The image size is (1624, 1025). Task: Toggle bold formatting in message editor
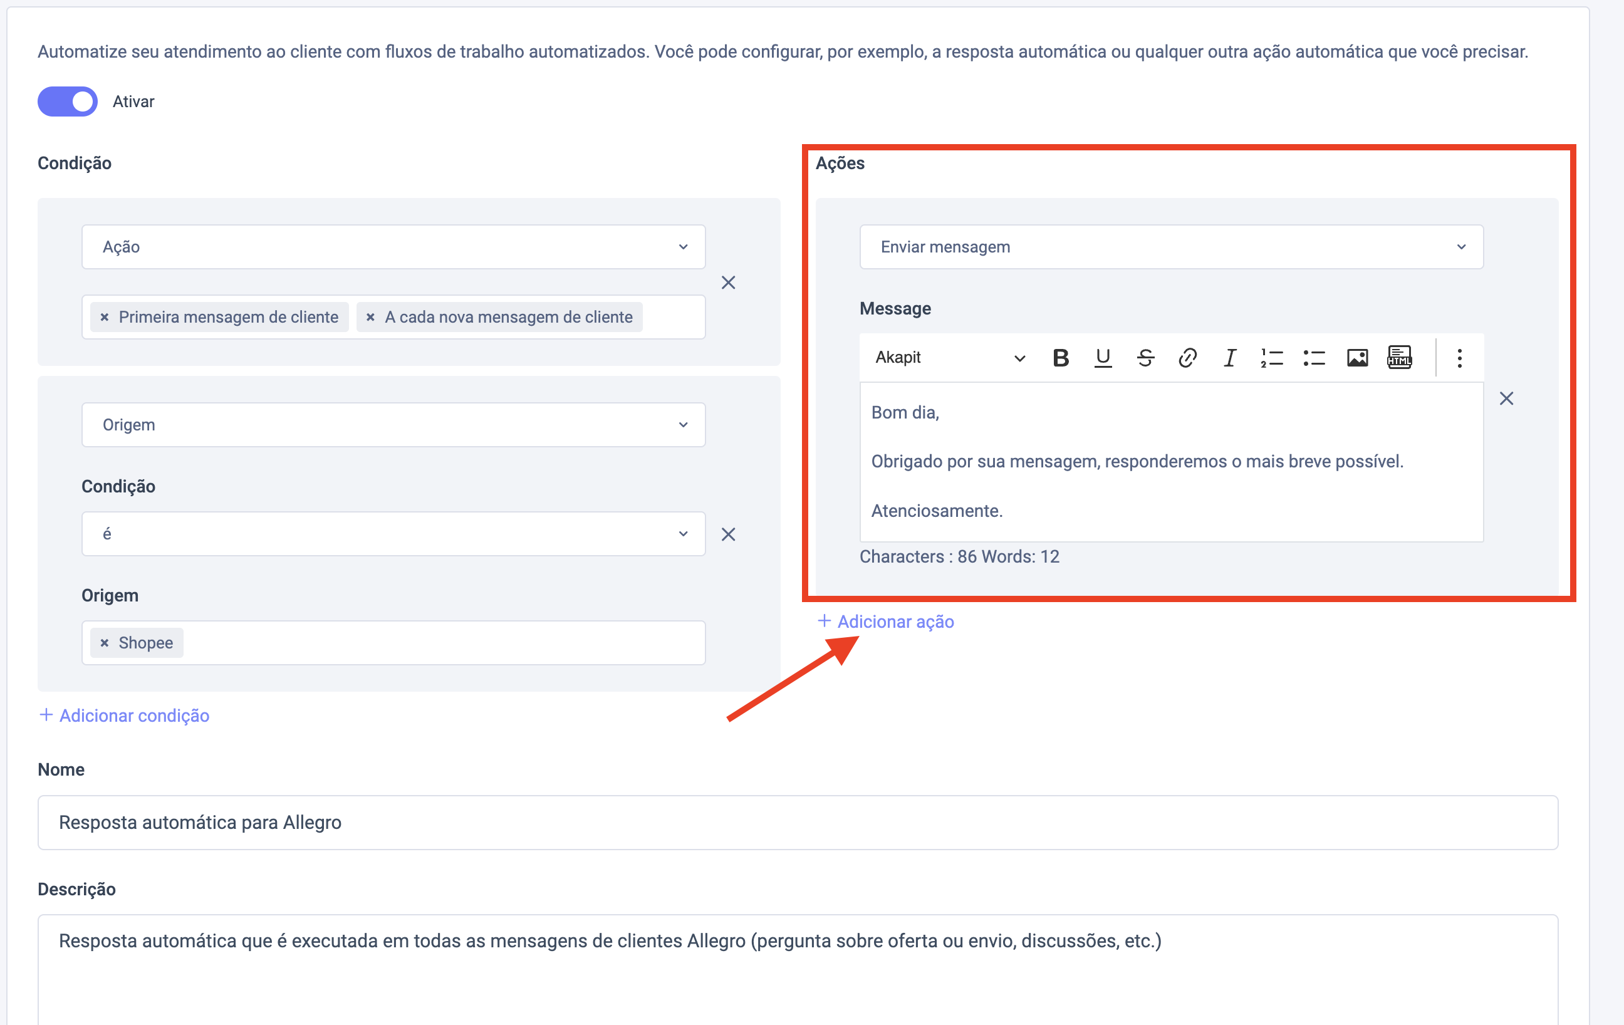click(x=1060, y=357)
